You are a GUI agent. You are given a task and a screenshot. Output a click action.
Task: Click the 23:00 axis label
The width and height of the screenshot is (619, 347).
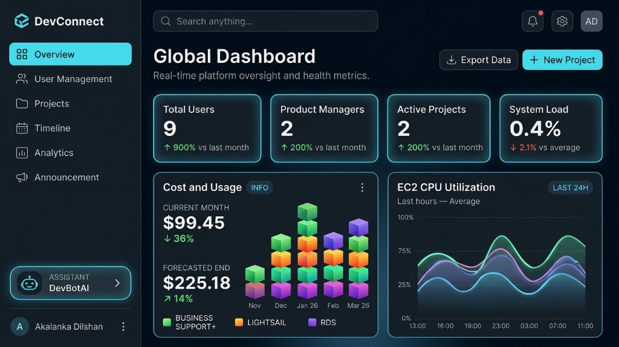tap(501, 326)
